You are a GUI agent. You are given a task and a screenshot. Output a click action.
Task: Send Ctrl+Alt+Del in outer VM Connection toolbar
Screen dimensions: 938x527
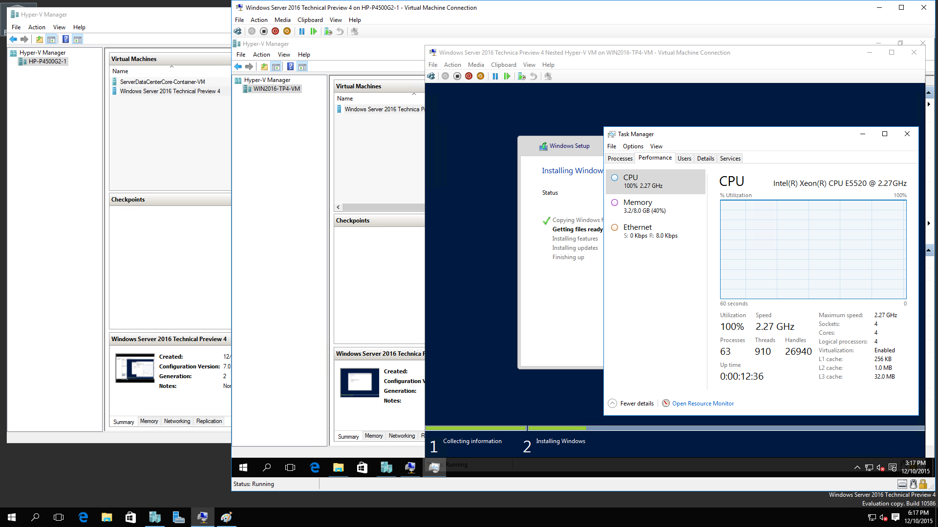point(237,31)
